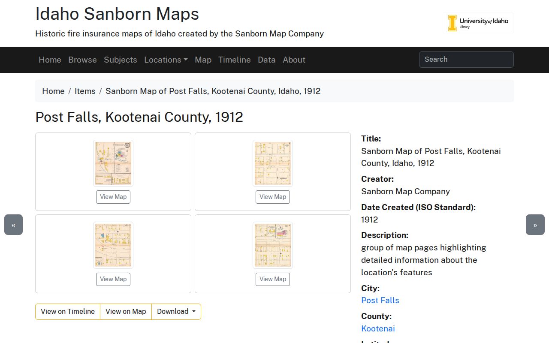This screenshot has width=549, height=343.
Task: Open Timeline from the navbar
Action: tap(235, 60)
